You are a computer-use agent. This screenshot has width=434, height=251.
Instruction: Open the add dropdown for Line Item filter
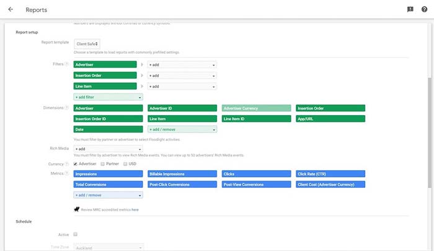[x=182, y=87]
